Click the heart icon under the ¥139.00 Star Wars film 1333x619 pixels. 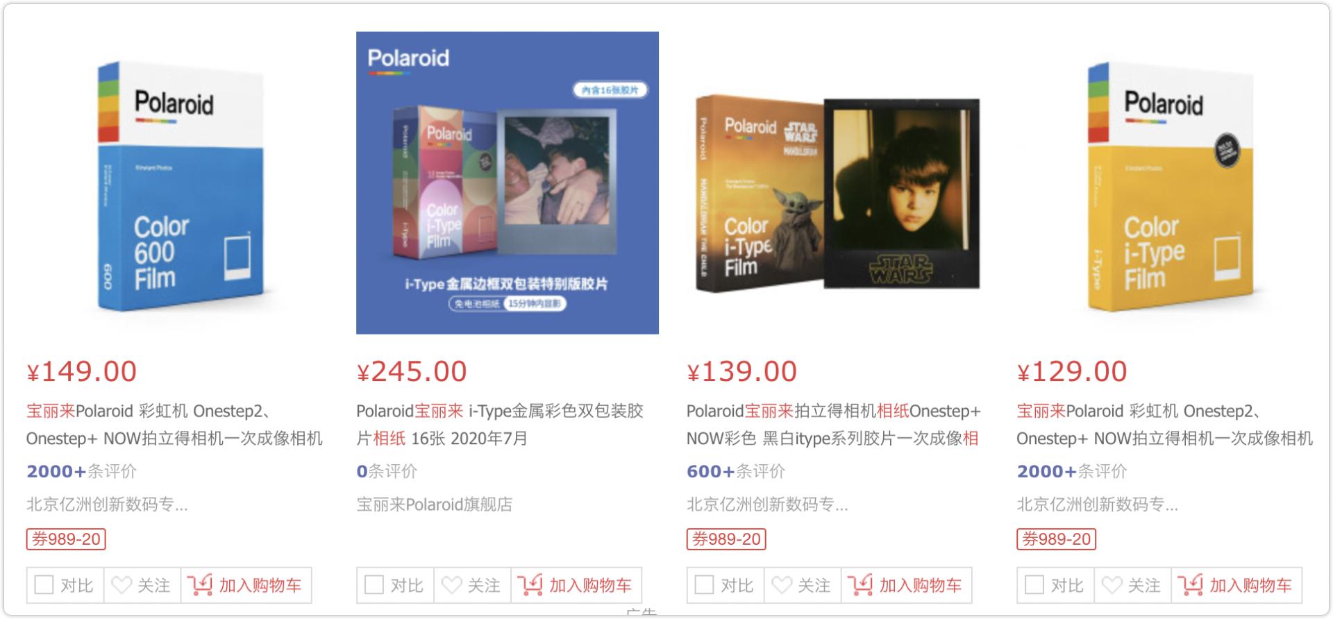(782, 585)
